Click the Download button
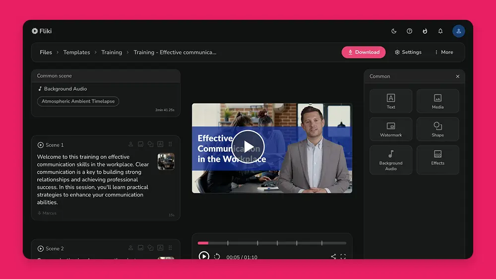Image resolution: width=496 pixels, height=279 pixels. (x=364, y=52)
